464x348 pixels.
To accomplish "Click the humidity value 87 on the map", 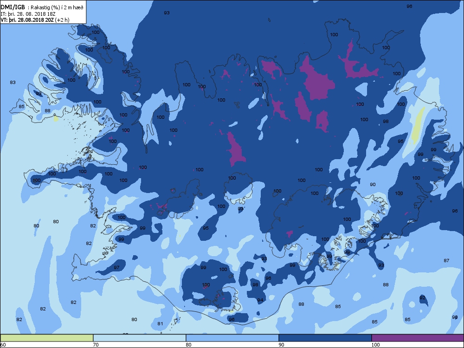I will [446, 261].
